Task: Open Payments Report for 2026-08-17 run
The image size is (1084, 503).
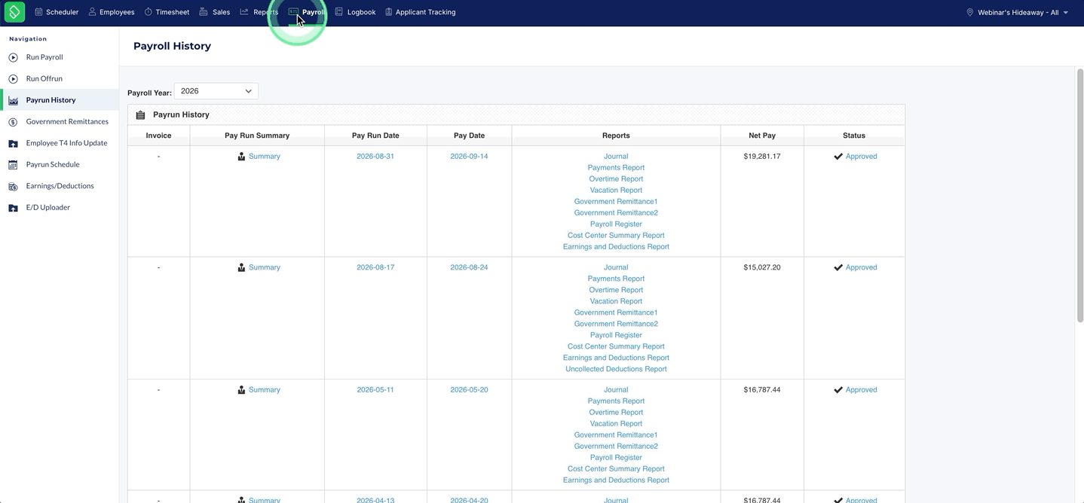Action: pos(616,279)
